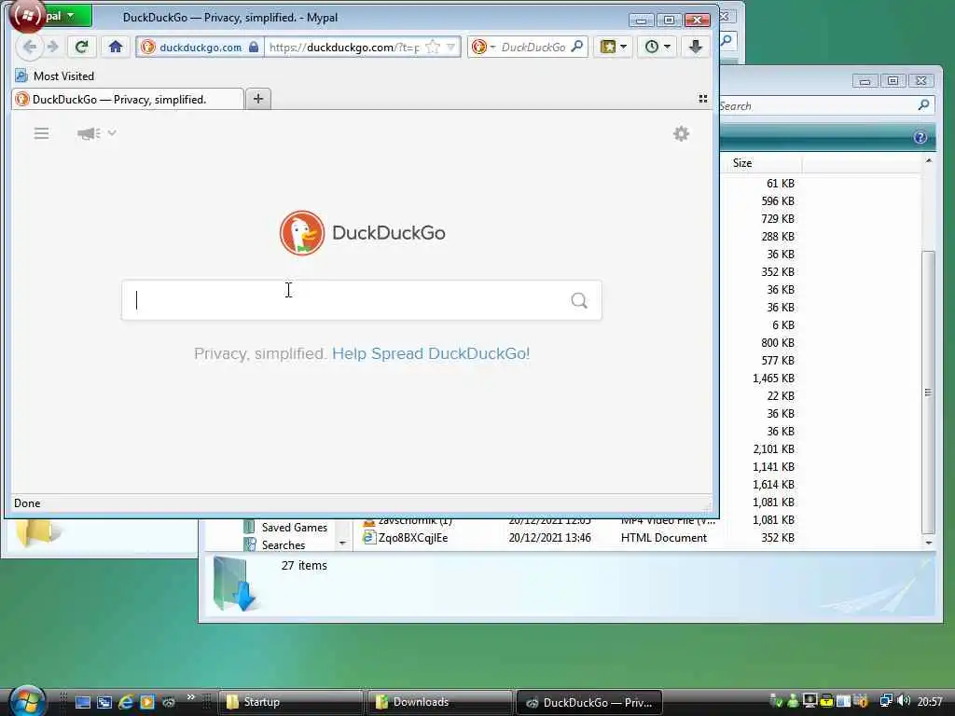Image resolution: width=955 pixels, height=716 pixels.
Task: Click the magnifier button in the page search field
Action: (579, 300)
